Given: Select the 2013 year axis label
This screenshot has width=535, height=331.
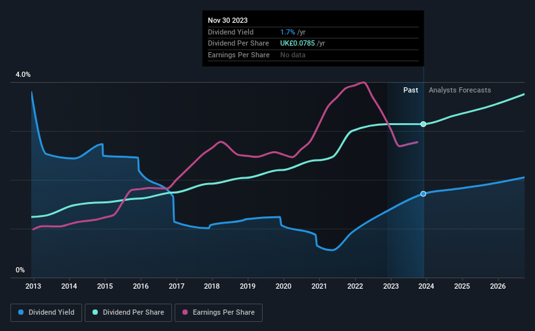Looking at the screenshot, I should [33, 286].
